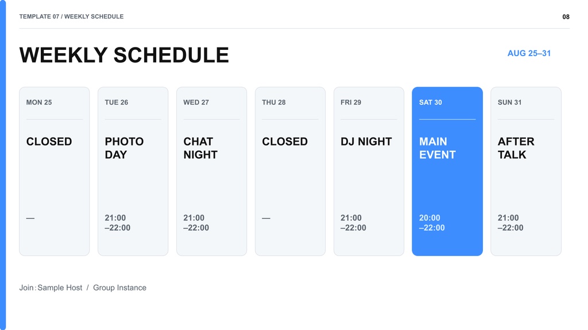Select the TEMPLATE 07 / WEEKLY SCHEDULE header text

(71, 17)
